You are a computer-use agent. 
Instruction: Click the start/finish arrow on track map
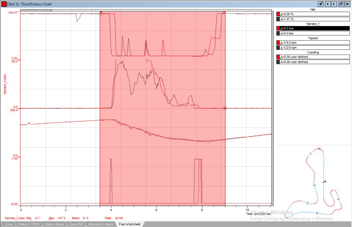(324, 181)
